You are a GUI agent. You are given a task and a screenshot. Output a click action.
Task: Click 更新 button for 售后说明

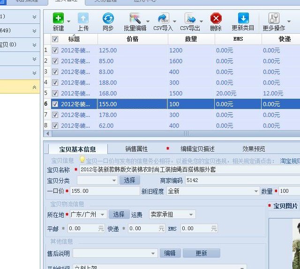[201, 254]
